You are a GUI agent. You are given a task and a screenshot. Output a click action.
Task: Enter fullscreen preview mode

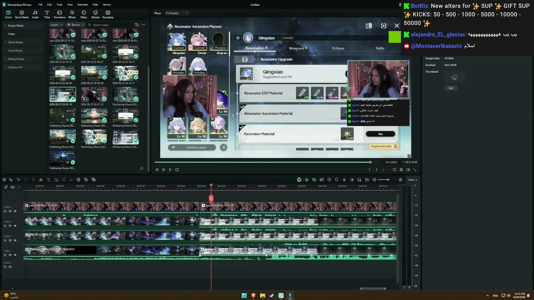[x=415, y=170]
